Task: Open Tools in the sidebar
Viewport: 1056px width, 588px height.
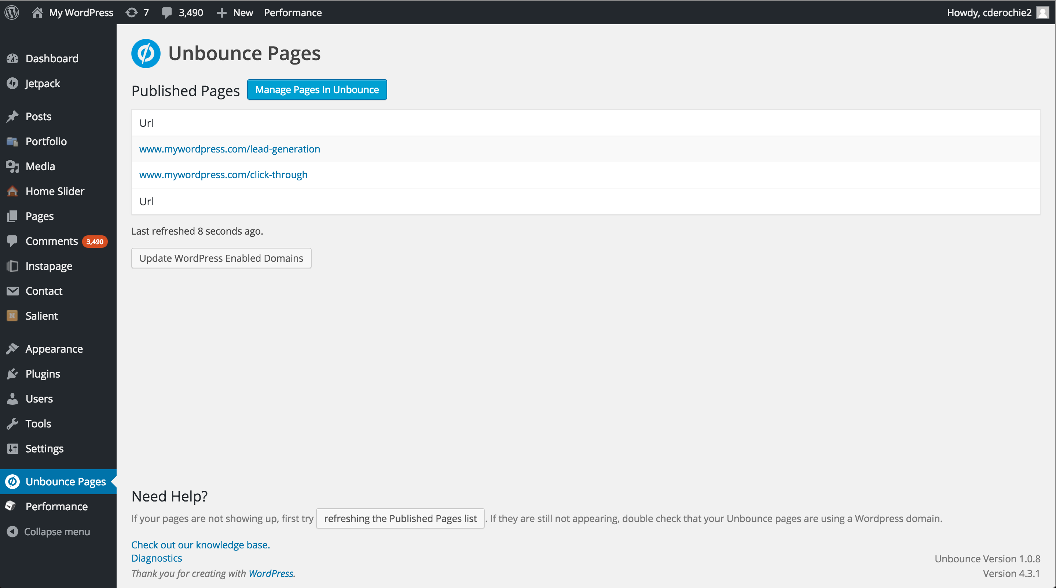Action: click(x=38, y=424)
